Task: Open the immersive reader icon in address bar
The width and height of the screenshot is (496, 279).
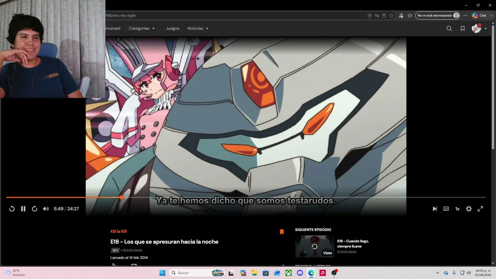Action: tap(384, 15)
